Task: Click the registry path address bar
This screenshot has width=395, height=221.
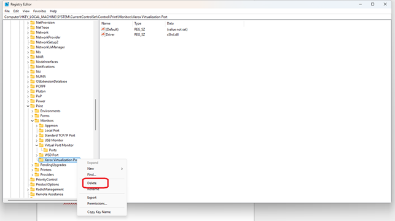Action: [198, 17]
